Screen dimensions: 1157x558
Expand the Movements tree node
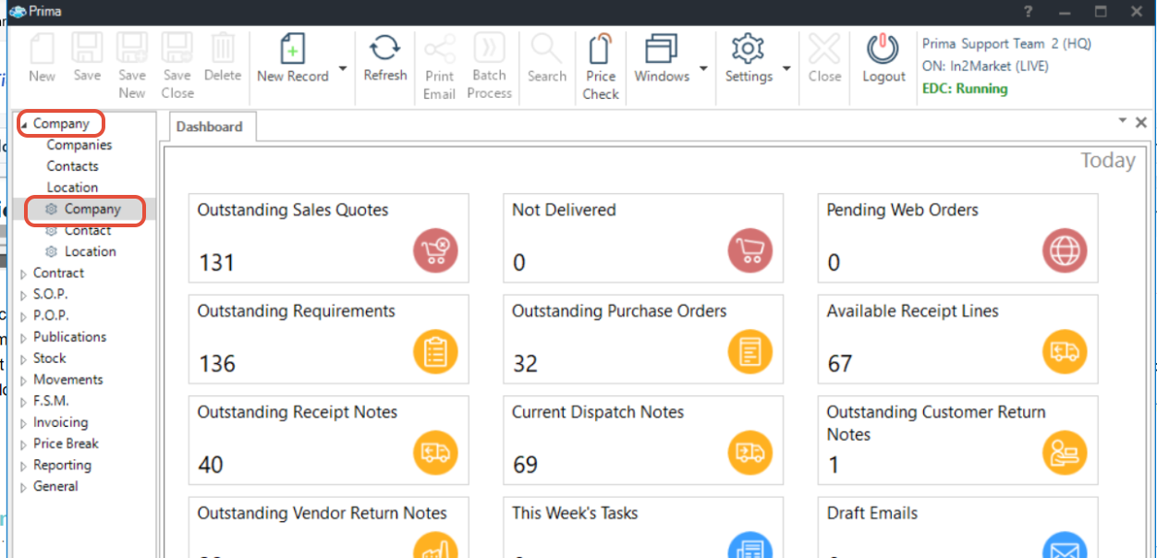coord(24,380)
